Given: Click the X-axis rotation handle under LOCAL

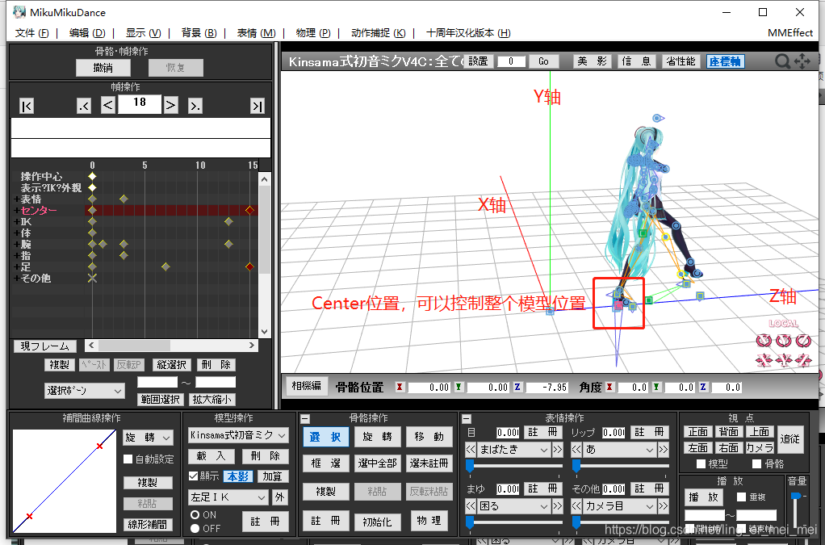Looking at the screenshot, I should (764, 341).
